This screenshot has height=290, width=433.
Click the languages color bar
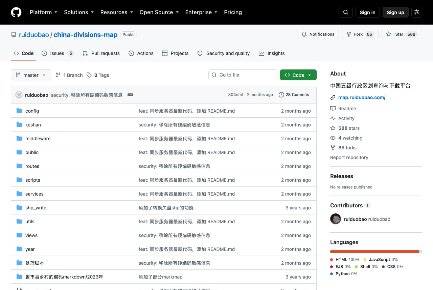376,252
